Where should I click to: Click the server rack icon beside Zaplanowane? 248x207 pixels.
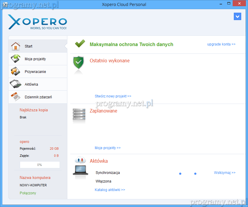(x=79, y=114)
